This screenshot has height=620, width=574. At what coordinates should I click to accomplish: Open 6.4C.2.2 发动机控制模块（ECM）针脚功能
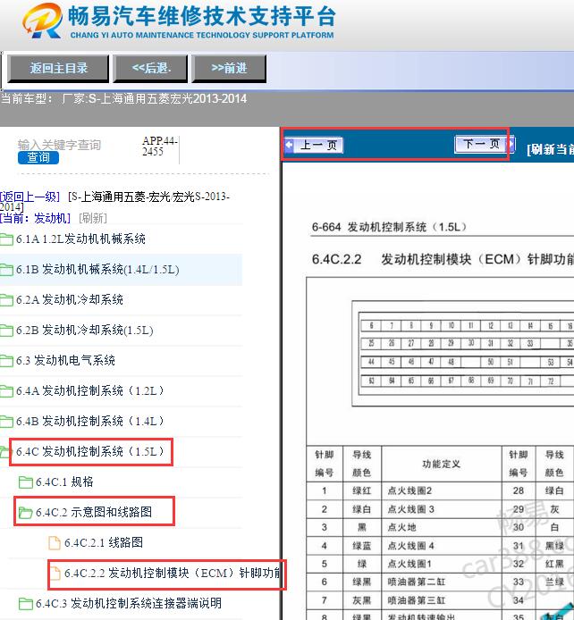173,573
